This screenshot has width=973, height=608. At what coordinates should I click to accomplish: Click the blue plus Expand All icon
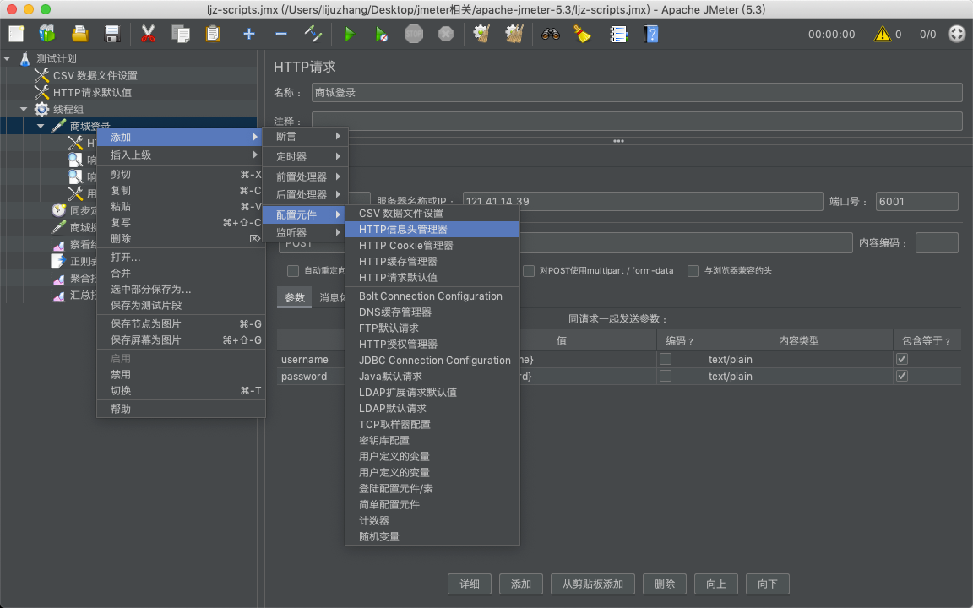click(x=249, y=34)
